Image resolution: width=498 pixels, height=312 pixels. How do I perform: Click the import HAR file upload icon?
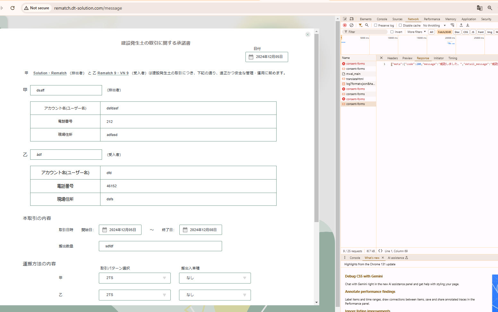pos(461,25)
